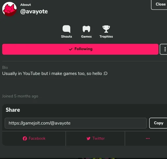Open the Trophies cup icon
167x159 pixels.
(106, 29)
